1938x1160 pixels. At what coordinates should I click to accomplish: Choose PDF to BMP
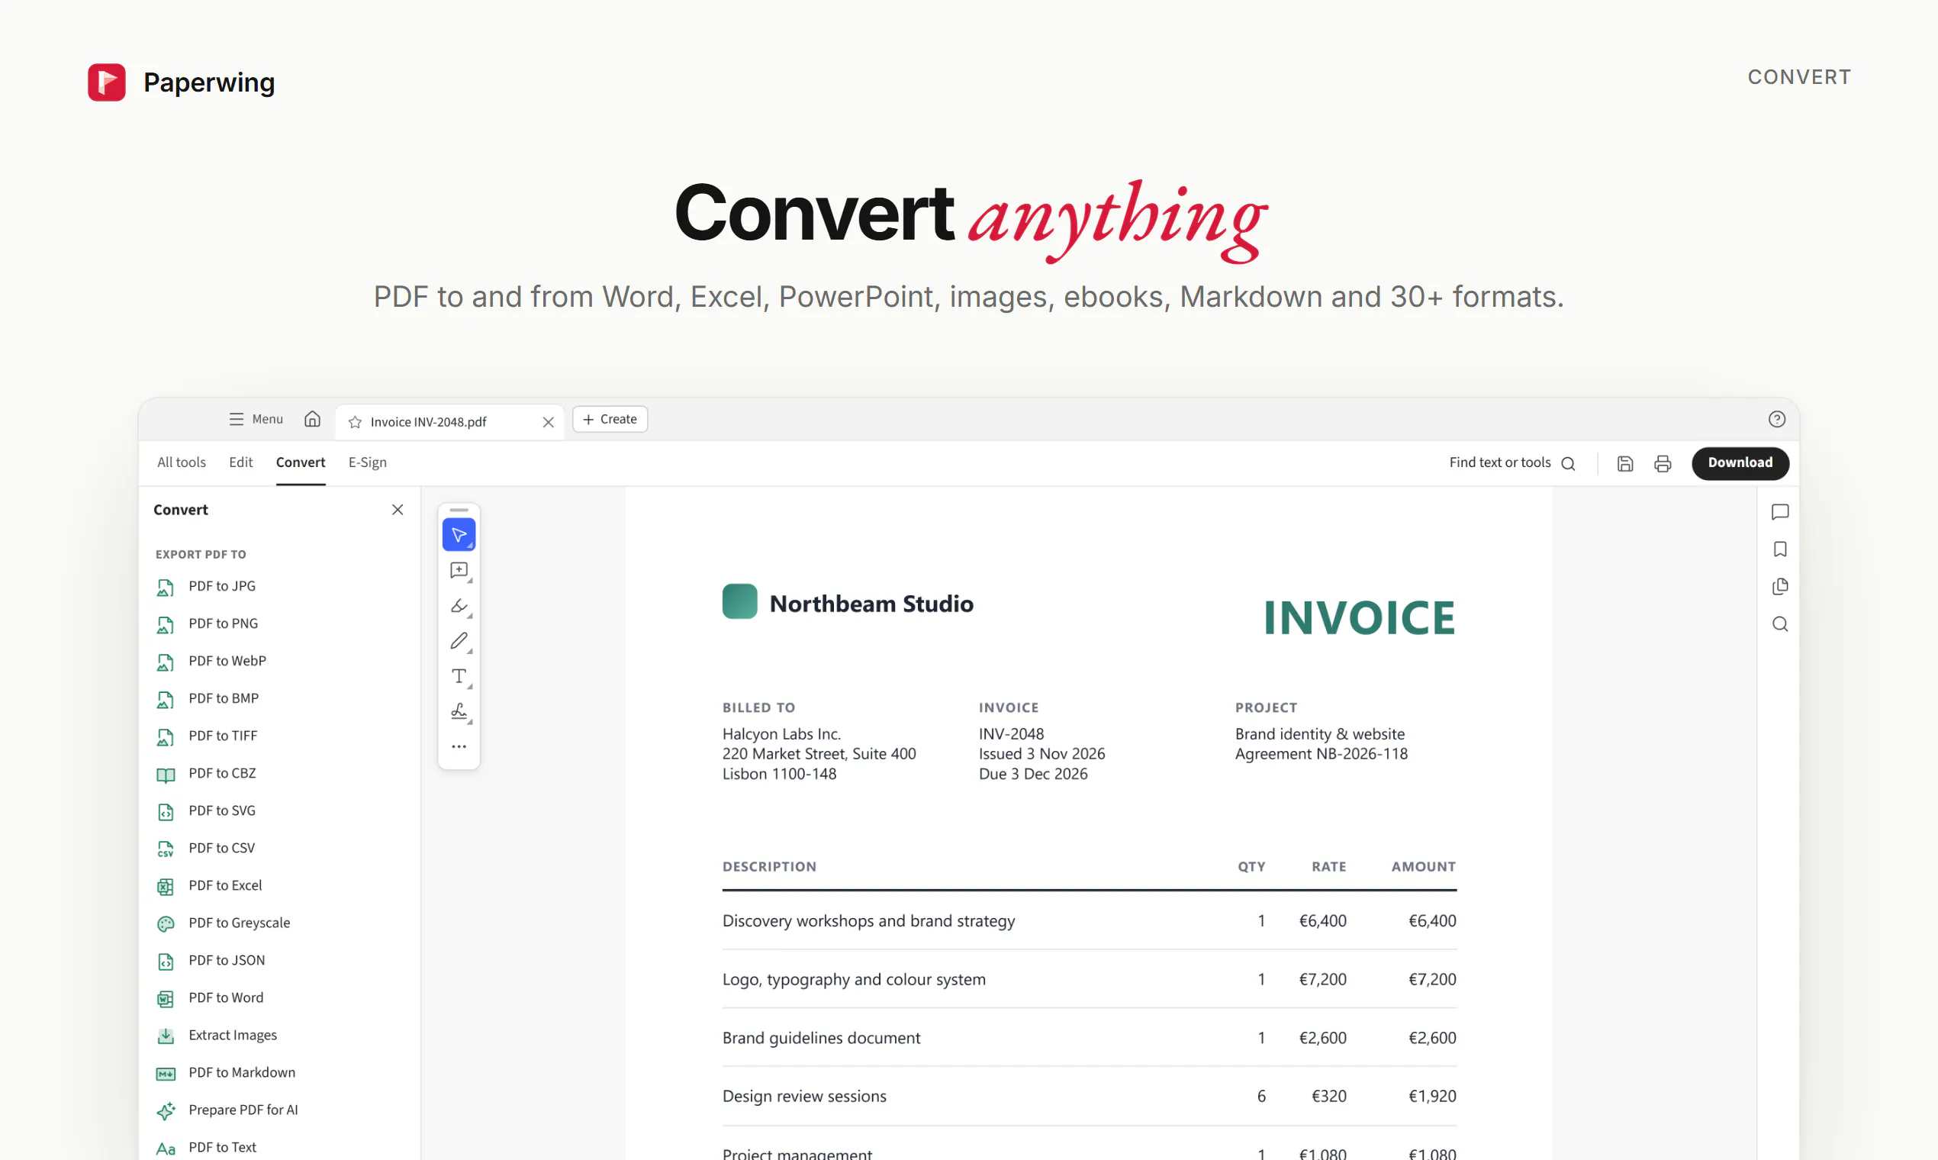[x=278, y=699]
